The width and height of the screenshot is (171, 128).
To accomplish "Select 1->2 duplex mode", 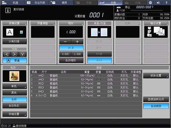I will click(100, 54).
